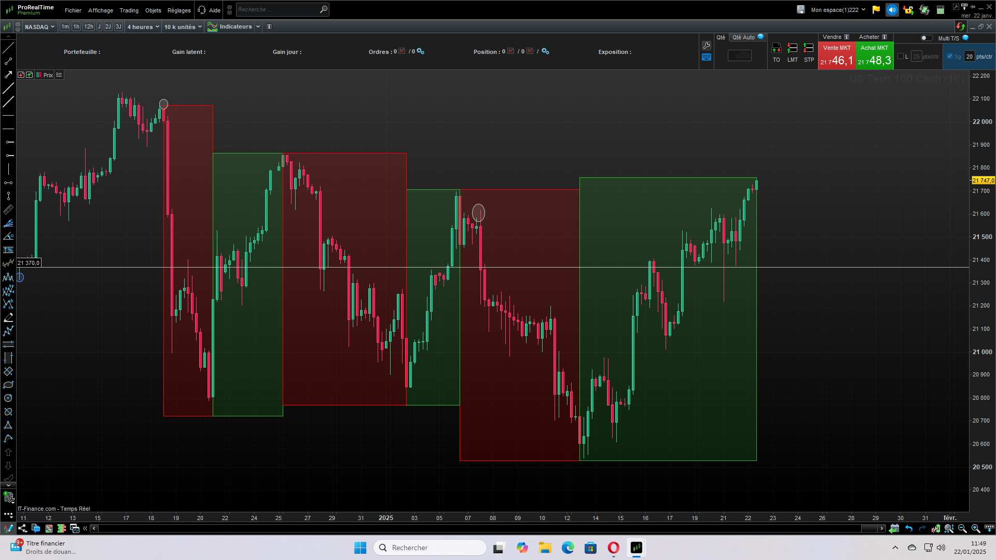This screenshot has width=996, height=560.
Task: Click the Indicateurs chart icon
Action: point(212,26)
